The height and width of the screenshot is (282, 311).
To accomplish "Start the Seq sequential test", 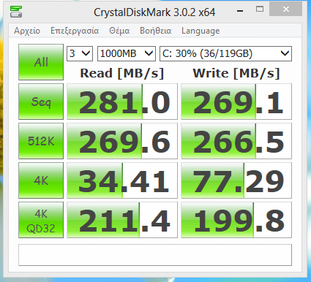I will point(41,102).
